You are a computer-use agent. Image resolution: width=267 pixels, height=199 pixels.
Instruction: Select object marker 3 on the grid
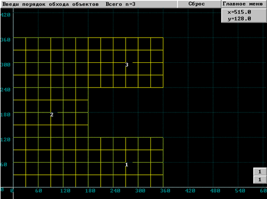pos(127,64)
